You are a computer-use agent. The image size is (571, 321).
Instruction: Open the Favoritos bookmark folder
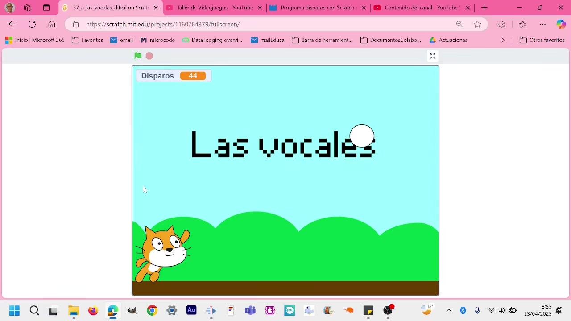click(x=87, y=40)
